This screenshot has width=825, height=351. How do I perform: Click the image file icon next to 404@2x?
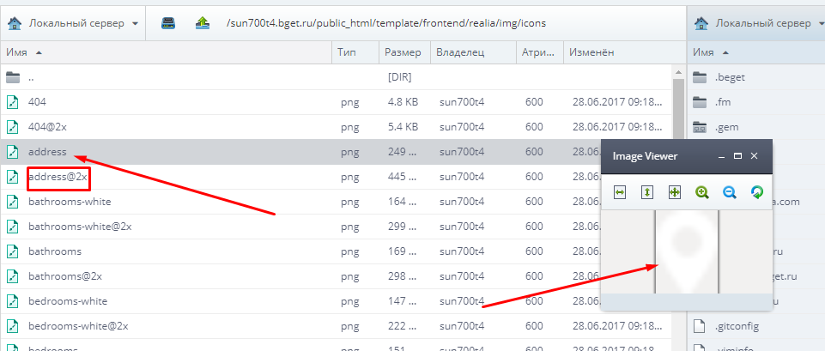12,127
